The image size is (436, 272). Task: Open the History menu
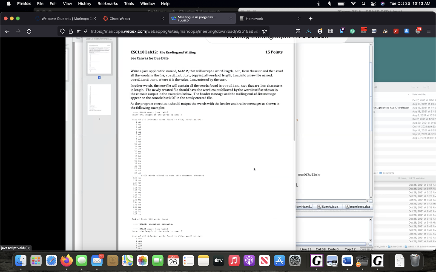pyautogui.click(x=85, y=3)
